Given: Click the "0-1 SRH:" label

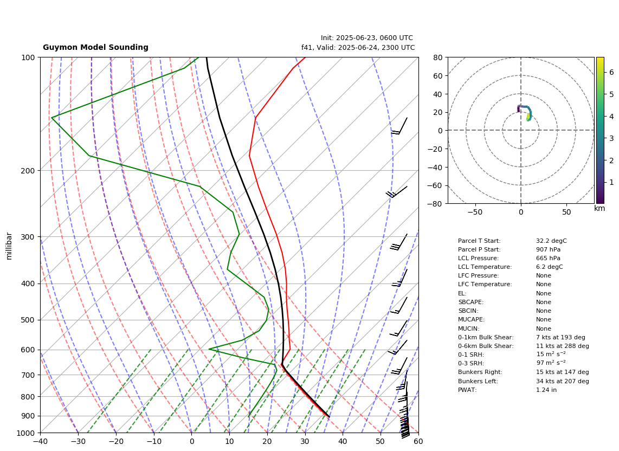Looking at the screenshot, I should [471, 355].
